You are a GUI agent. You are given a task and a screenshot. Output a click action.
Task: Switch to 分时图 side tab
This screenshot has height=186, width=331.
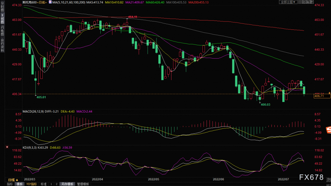2,7
